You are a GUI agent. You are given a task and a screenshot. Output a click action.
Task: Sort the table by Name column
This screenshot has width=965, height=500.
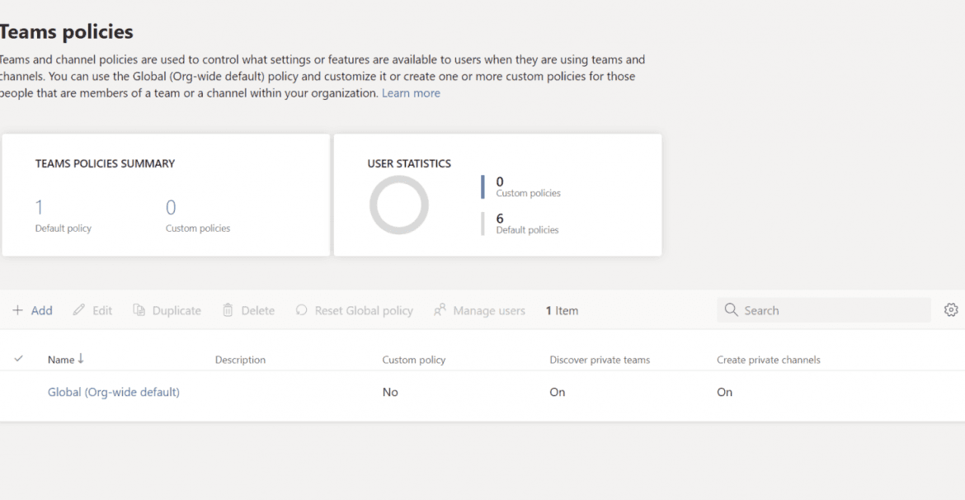66,360
